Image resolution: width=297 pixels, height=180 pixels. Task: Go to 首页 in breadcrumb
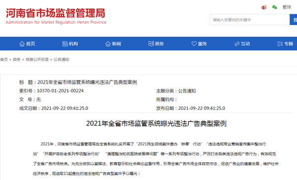coord(4,60)
